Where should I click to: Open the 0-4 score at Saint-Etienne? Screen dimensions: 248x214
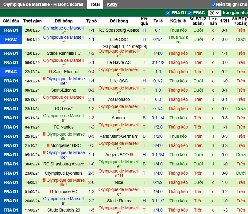[91, 72]
